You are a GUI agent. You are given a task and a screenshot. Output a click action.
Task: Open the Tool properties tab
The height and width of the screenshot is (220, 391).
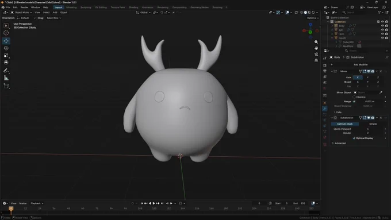325,58
